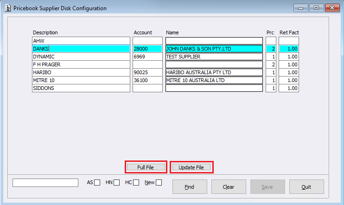The image size is (344, 205).
Task: Click empty Ret Fact field in AHW row
Action: [x=289, y=41]
